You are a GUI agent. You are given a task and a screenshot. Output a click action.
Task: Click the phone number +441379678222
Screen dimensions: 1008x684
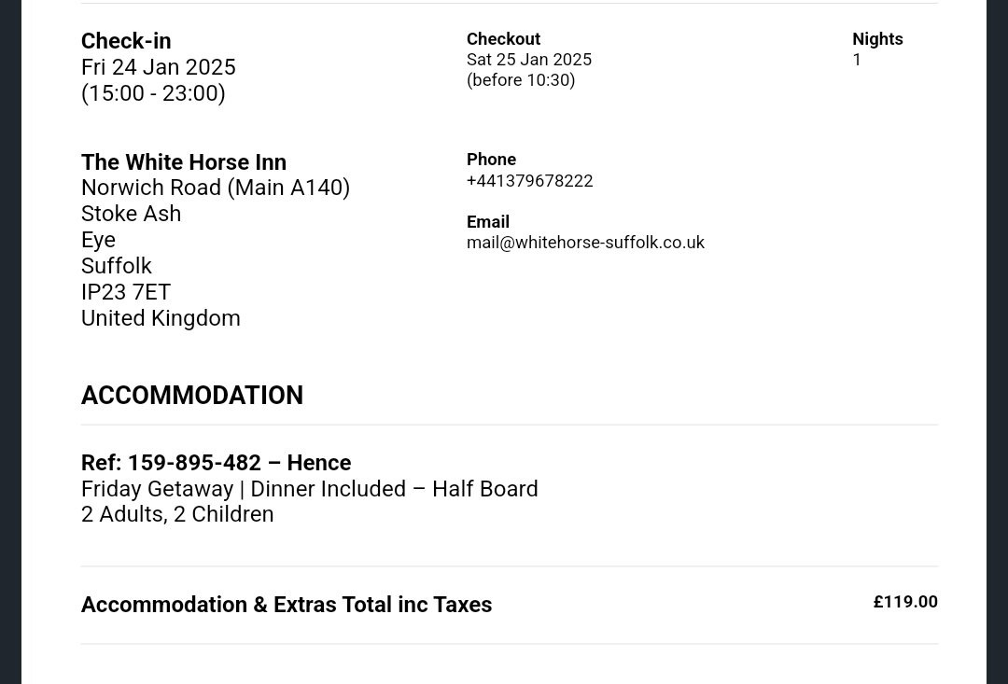point(530,181)
